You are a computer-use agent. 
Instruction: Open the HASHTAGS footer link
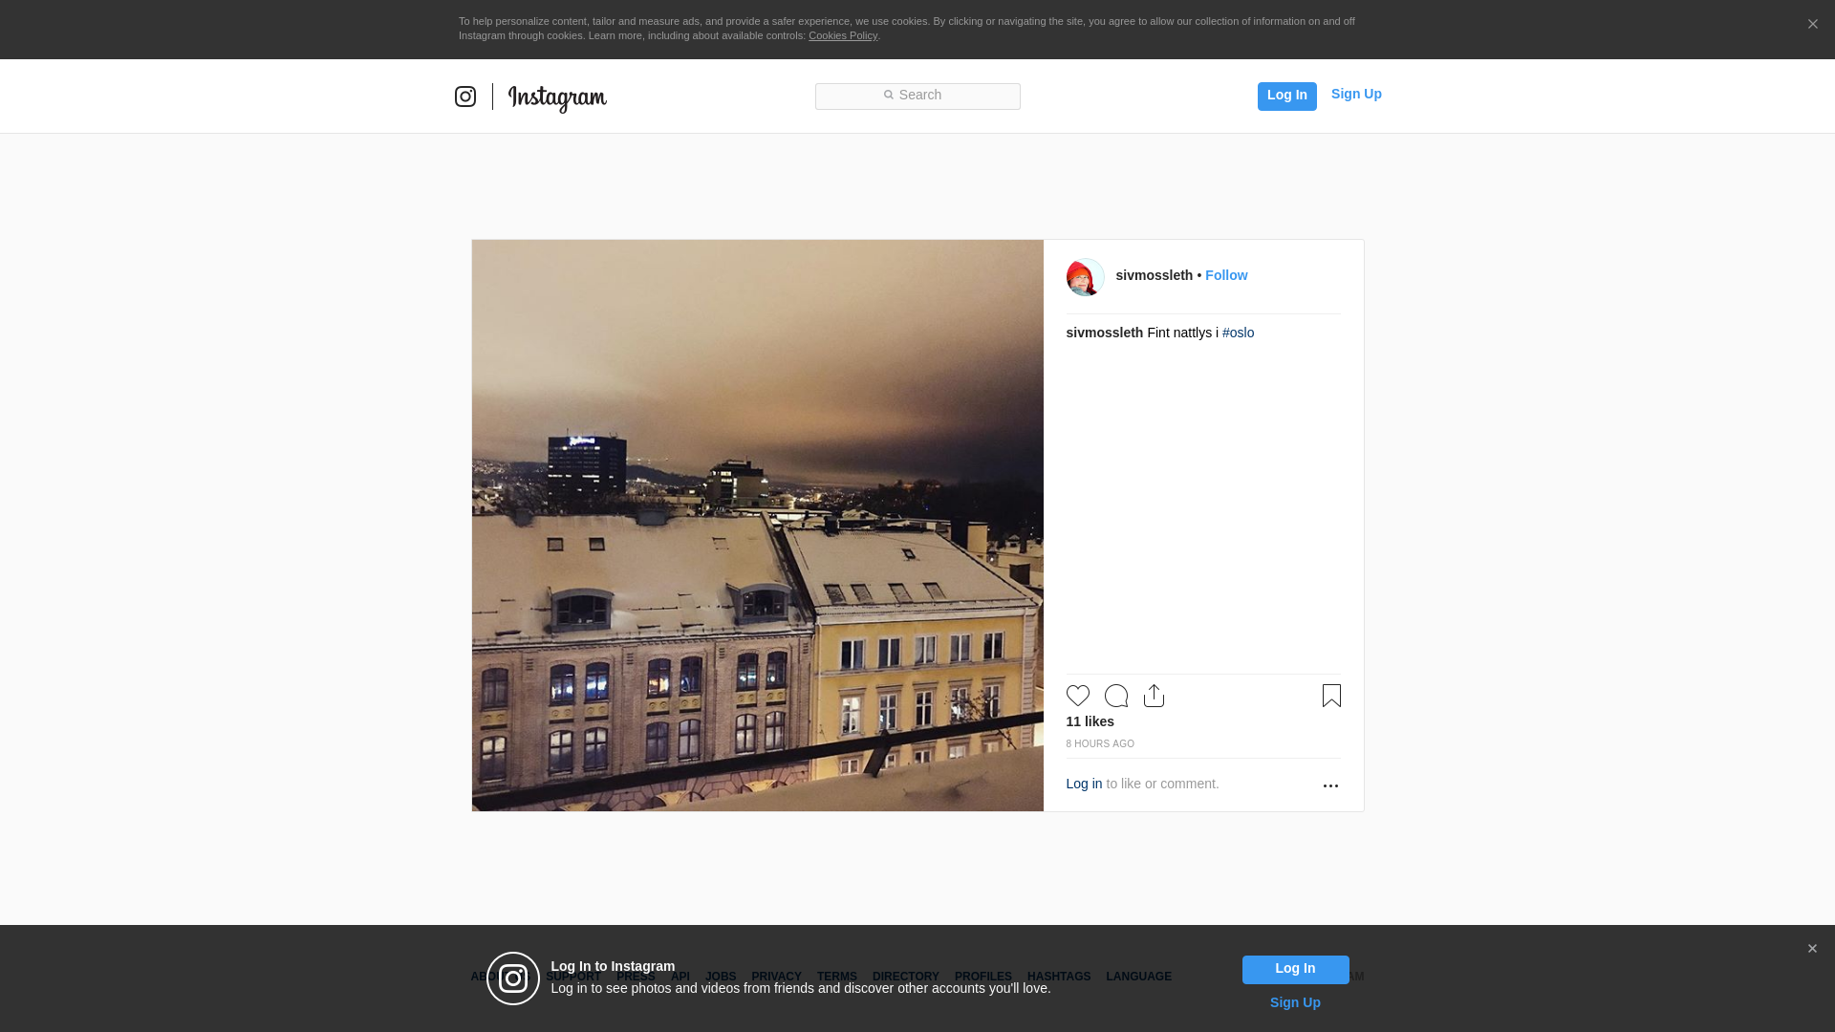1058,977
